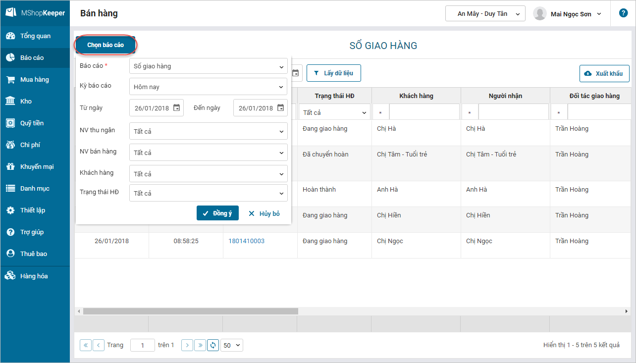Open the help question mark icon in header
Image resolution: width=636 pixels, height=363 pixels.
tap(624, 13)
